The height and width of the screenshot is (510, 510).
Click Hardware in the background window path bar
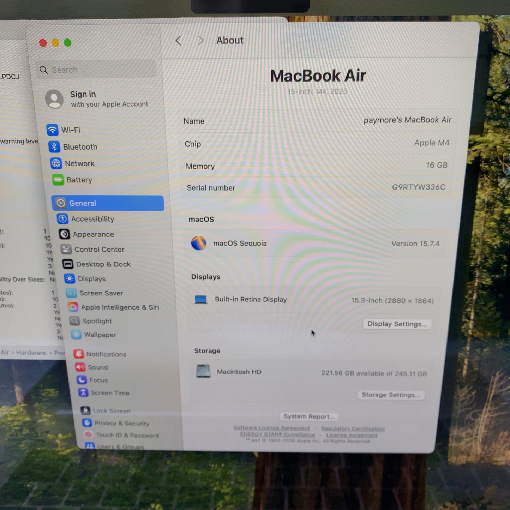coord(31,352)
